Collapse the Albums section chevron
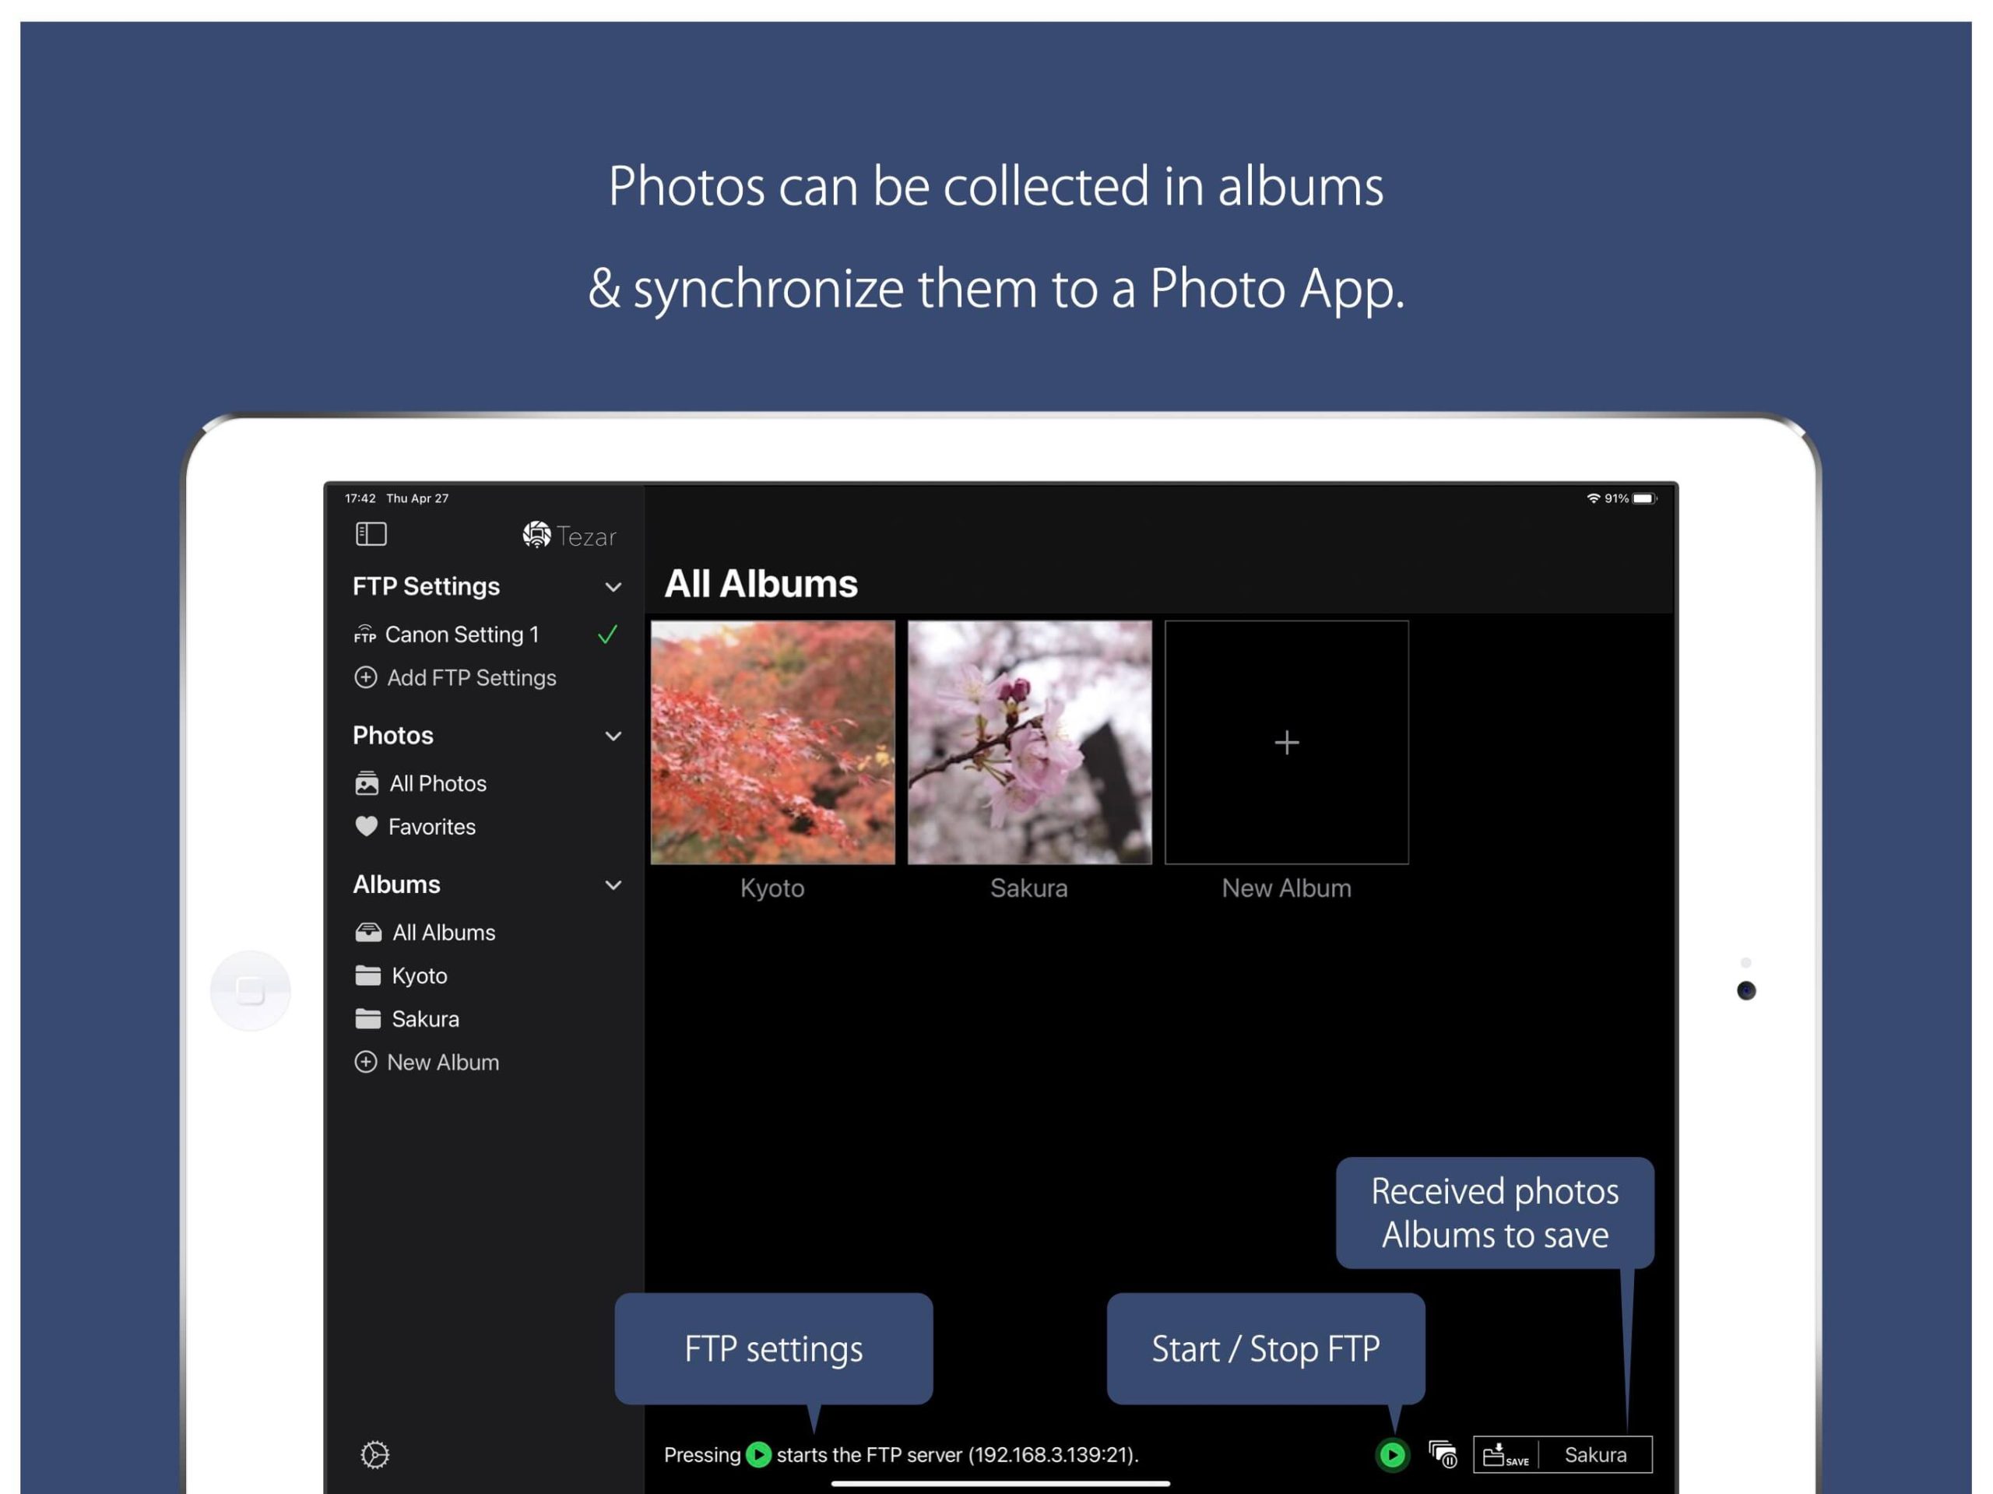Image resolution: width=1993 pixels, height=1494 pixels. [x=613, y=885]
